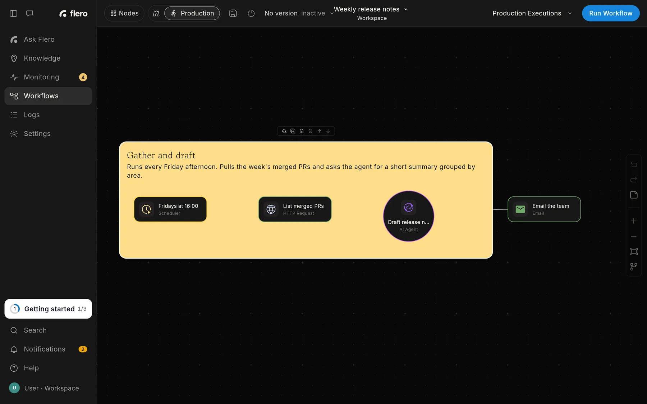Redo the canvas action

pos(634,180)
